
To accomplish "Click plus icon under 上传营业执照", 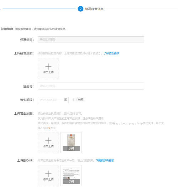I will (x=48, y=140).
